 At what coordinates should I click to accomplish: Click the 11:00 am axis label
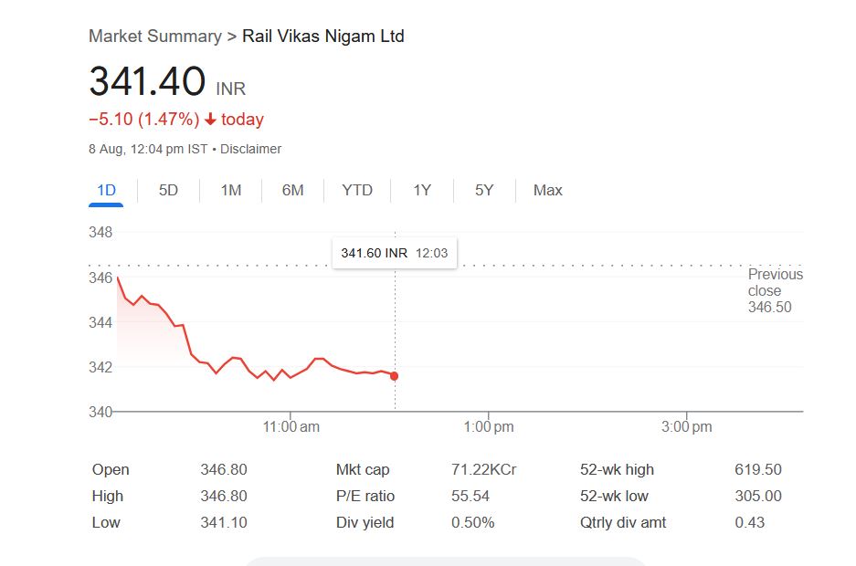pyautogui.click(x=291, y=426)
